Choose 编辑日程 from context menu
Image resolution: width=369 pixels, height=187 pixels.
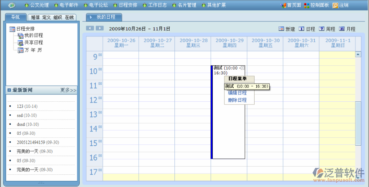click(x=237, y=93)
